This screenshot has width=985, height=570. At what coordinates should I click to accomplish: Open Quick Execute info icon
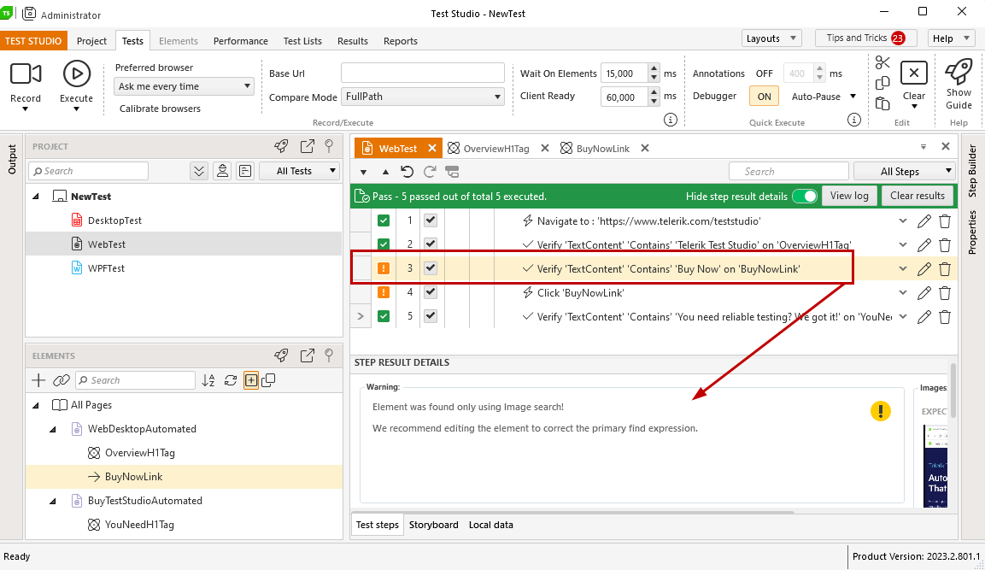[x=853, y=120]
